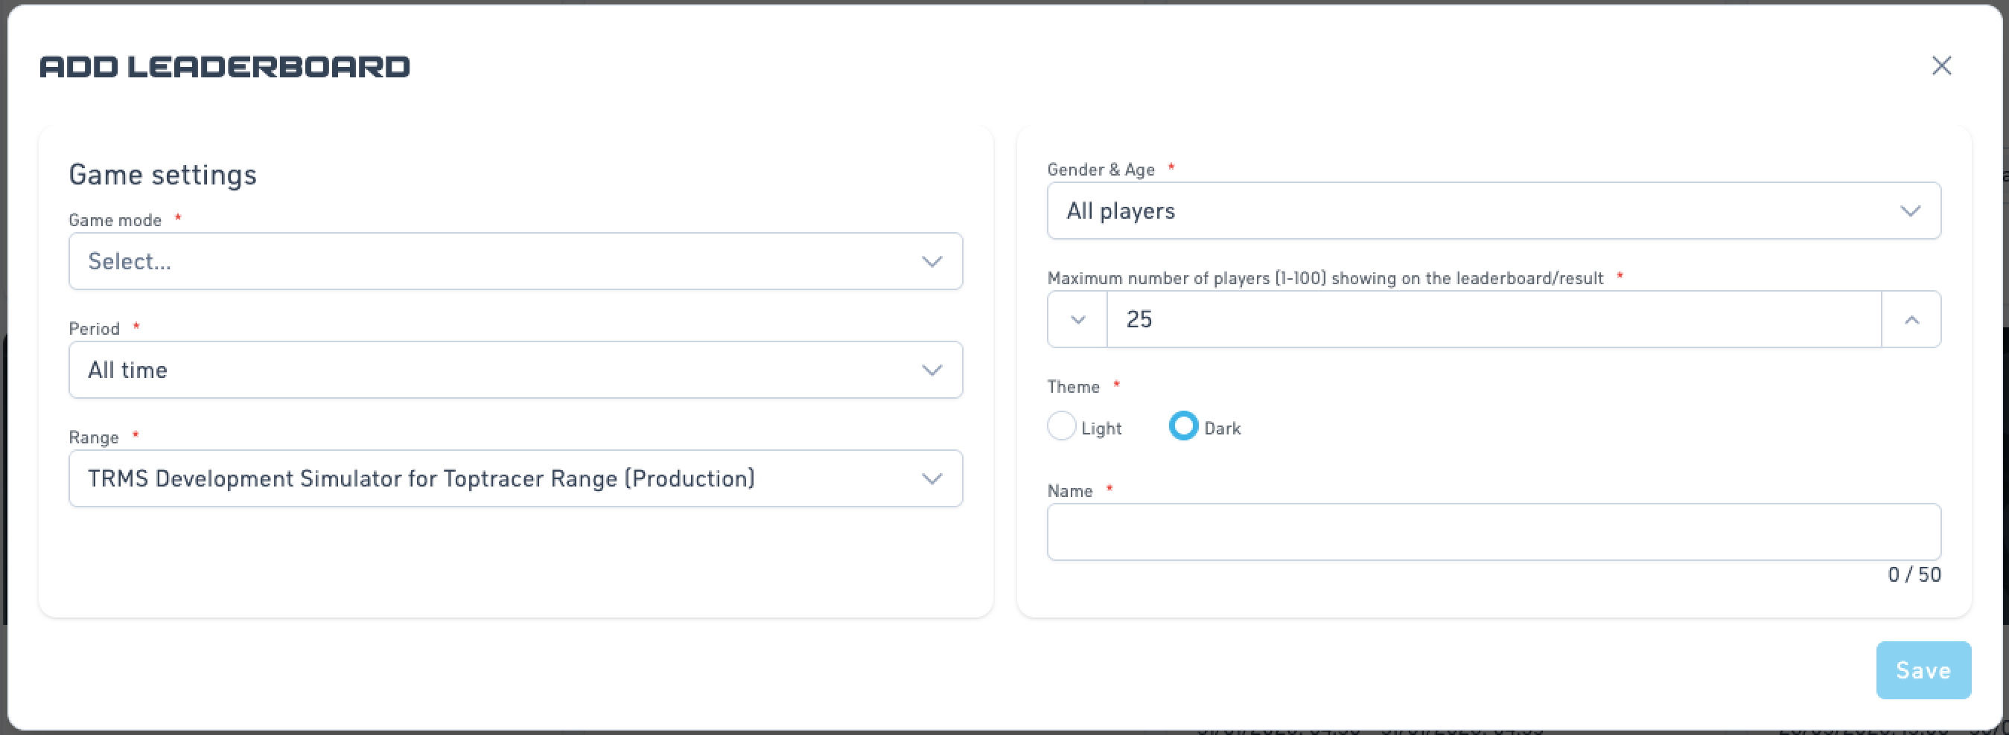Viewport: 2009px width, 735px height.
Task: Click the Period field chevron arrow
Action: tap(932, 370)
